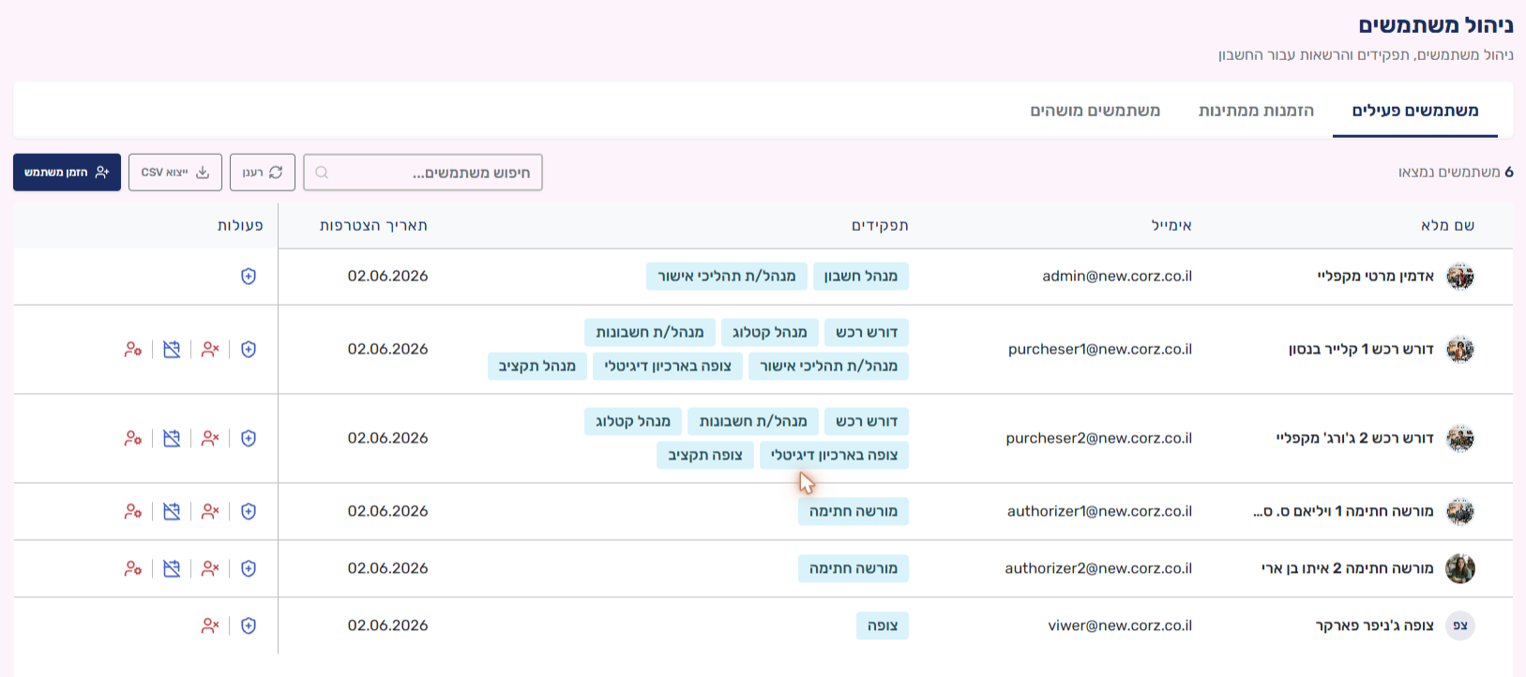Click name מורשה חתימה 2 איתן בן ארי
1526x677 pixels.
tap(1348, 569)
